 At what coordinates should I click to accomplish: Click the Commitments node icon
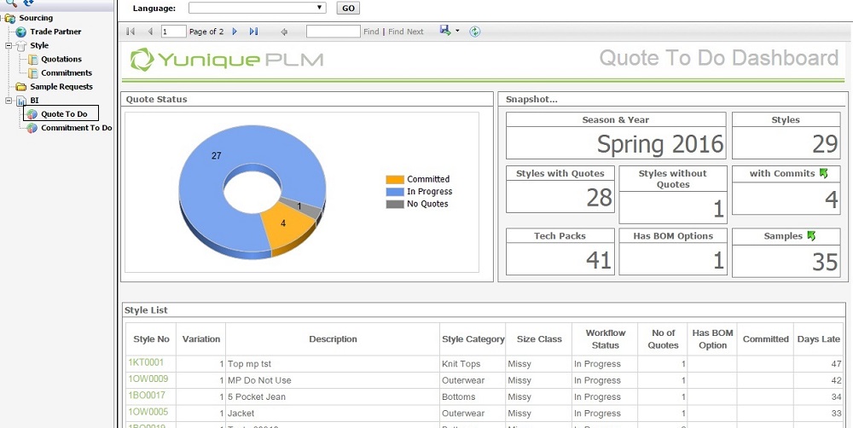32,72
